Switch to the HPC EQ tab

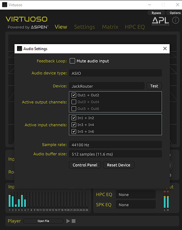[x=135, y=27]
